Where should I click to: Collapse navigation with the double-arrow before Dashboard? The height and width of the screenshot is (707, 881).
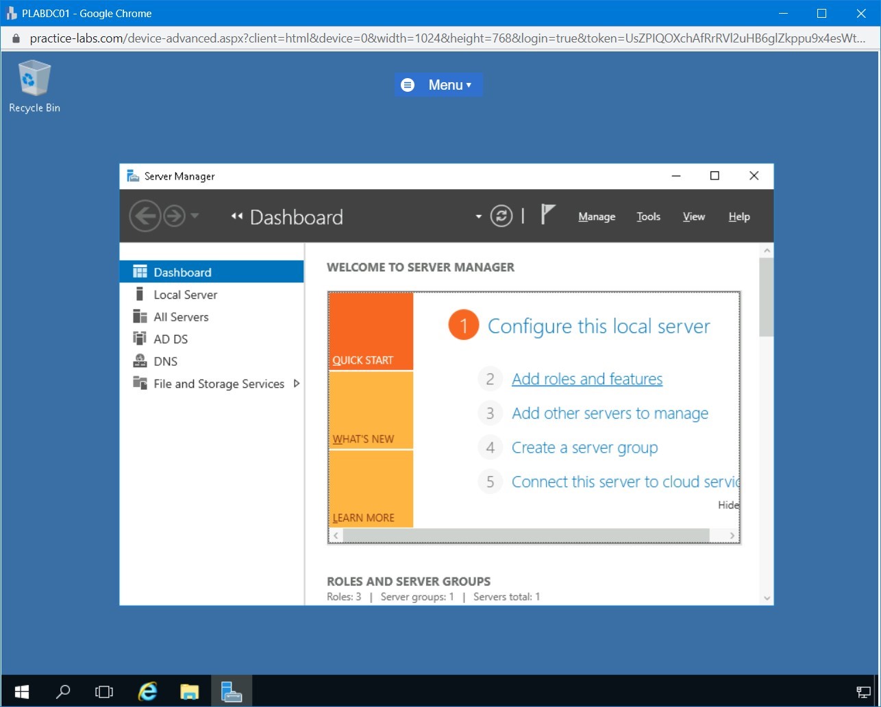click(x=237, y=216)
